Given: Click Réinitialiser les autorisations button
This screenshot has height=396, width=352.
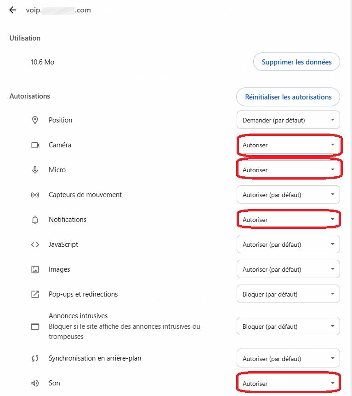Looking at the screenshot, I should point(288,97).
